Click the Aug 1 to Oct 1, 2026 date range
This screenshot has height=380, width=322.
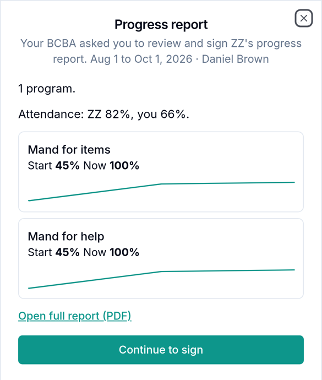[141, 59]
